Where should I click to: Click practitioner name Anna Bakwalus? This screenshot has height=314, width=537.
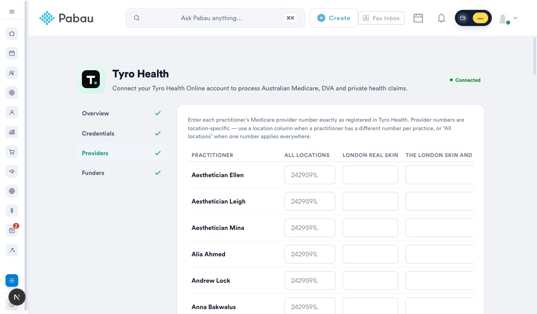pos(213,307)
